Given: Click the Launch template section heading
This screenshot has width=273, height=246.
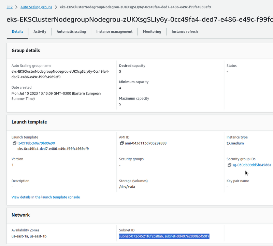Looking at the screenshot, I should point(29,122).
